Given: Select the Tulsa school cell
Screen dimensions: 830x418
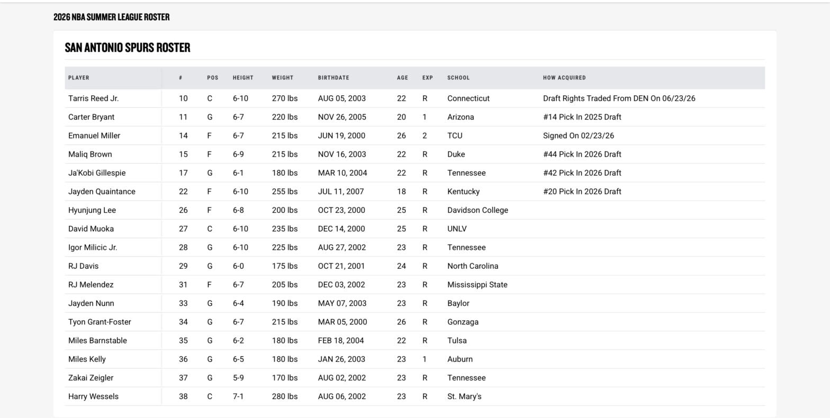Looking at the screenshot, I should coord(457,341).
